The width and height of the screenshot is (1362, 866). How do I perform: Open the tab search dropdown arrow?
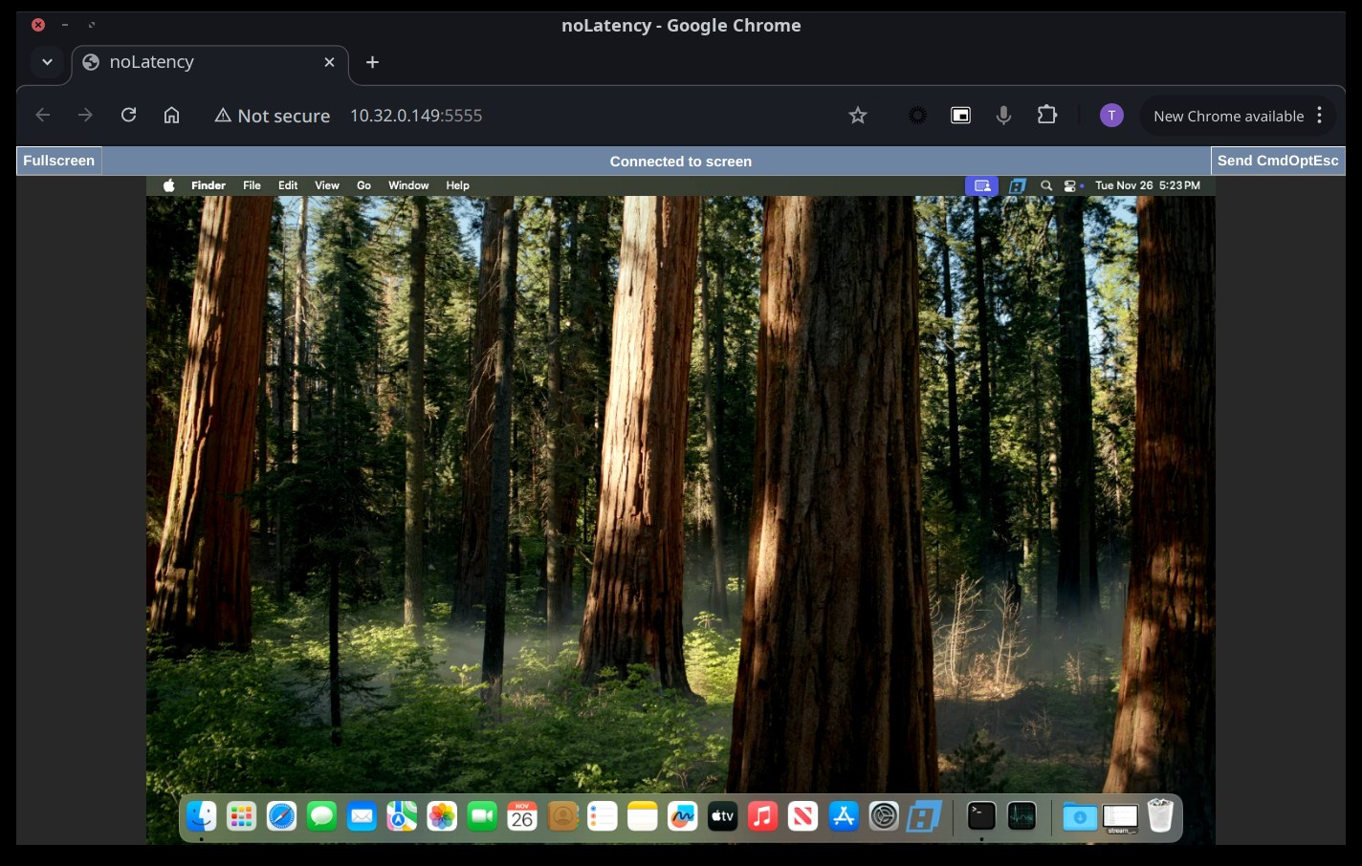(47, 62)
